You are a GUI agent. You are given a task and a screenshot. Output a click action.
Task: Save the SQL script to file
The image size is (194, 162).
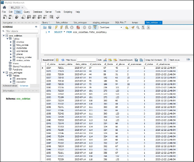[50, 27]
